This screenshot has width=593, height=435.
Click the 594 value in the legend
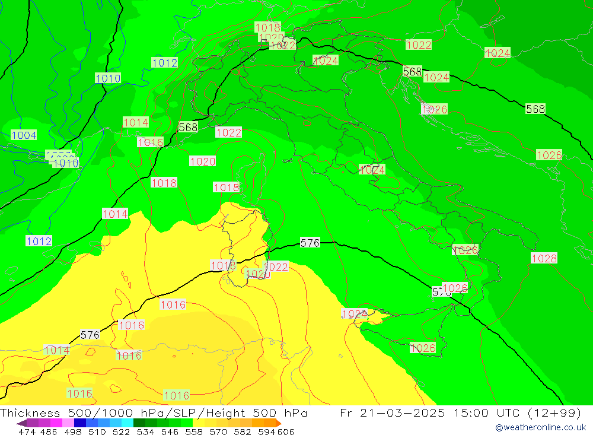coord(267,431)
